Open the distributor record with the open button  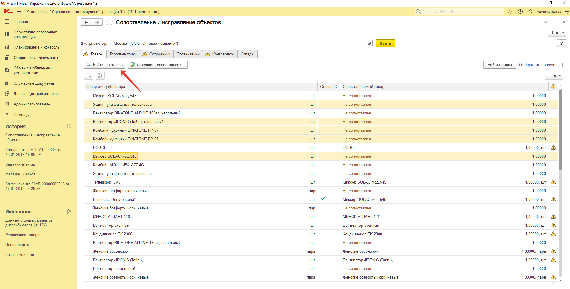pos(369,43)
